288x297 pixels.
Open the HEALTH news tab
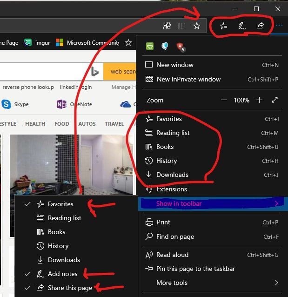[35, 124]
